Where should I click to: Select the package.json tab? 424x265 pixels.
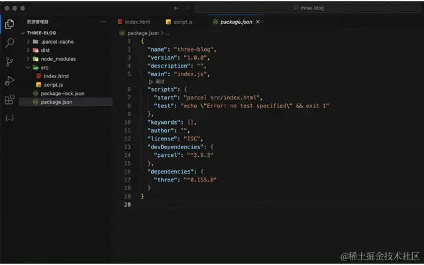click(x=236, y=22)
